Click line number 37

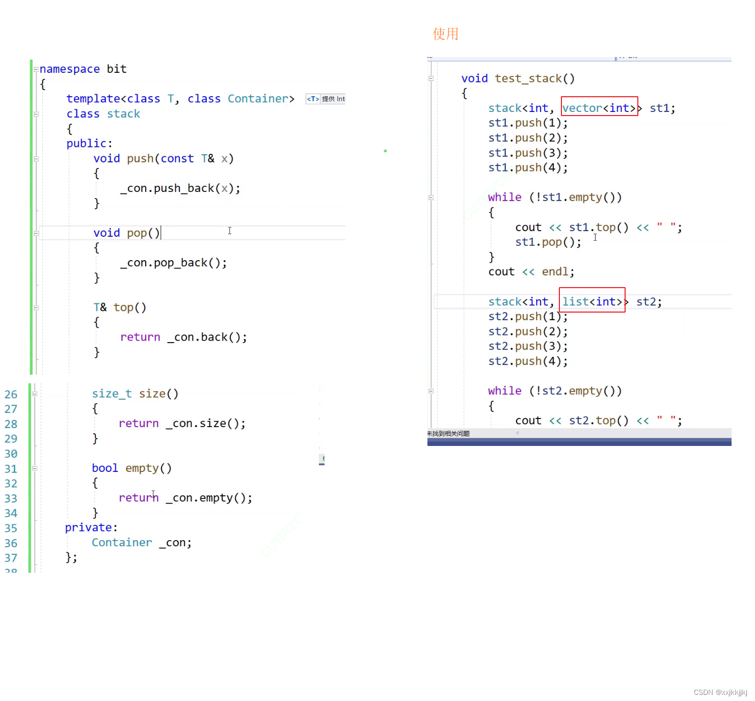(11, 558)
